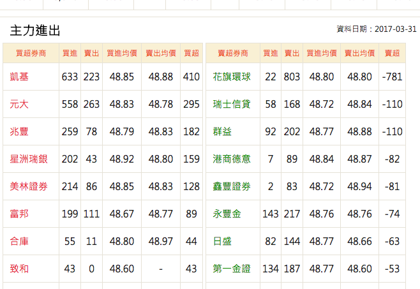Screen dimensions: 420x289
Task: Open broker link 元大
Action: 19,104
